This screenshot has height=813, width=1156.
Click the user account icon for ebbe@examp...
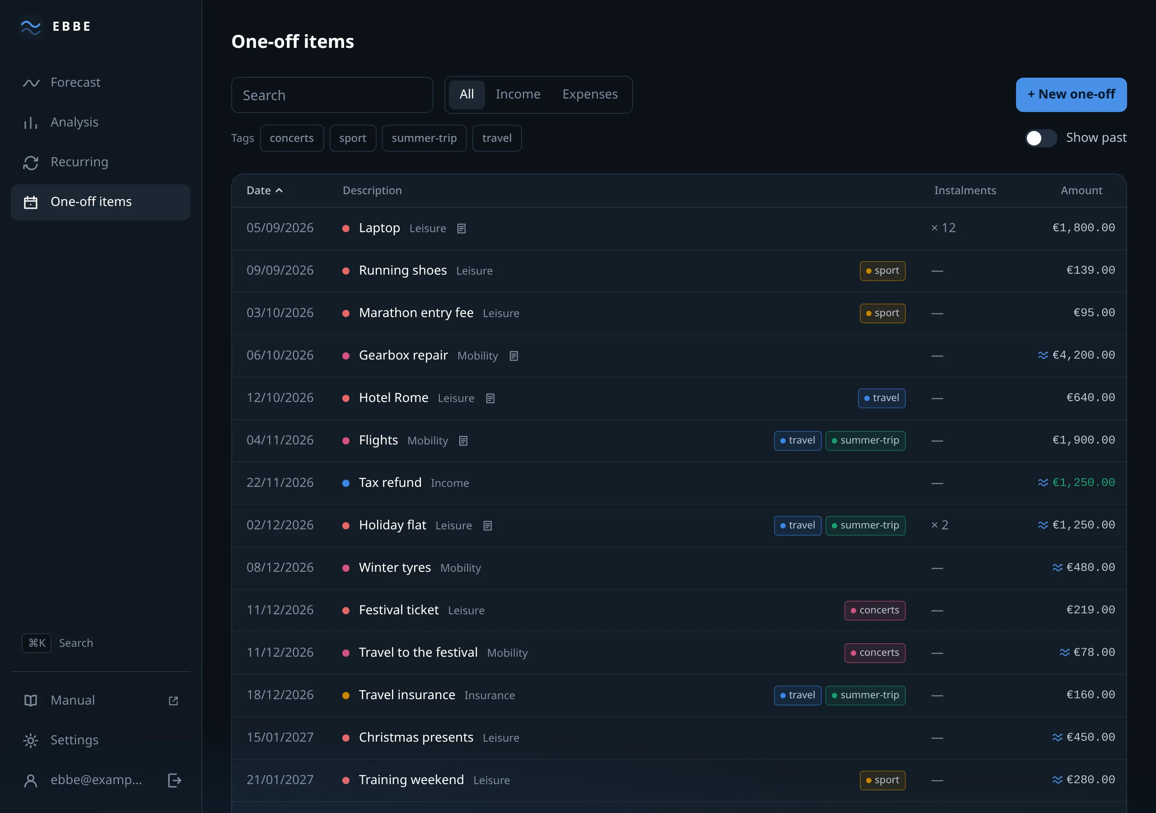point(31,780)
